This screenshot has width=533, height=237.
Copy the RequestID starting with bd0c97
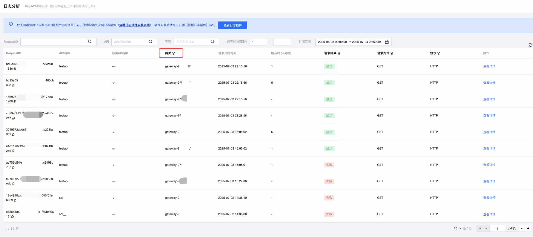(x=15, y=69)
